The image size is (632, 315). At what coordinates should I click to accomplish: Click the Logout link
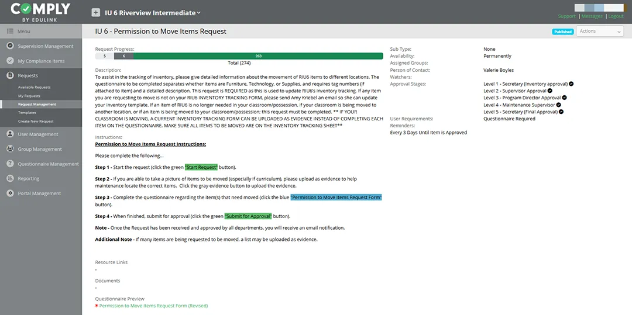coord(616,16)
